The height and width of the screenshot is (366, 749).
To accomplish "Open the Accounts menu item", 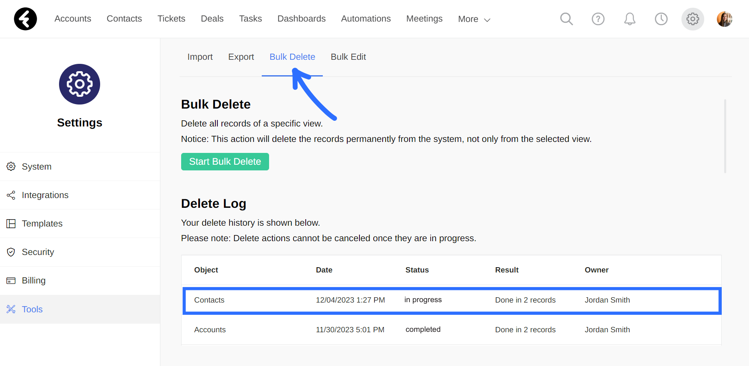I will tap(73, 19).
